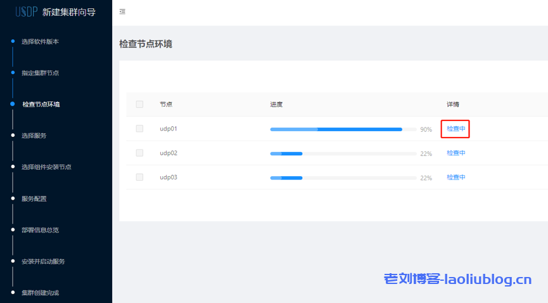Open the 检查中 details link for udp01

[x=456, y=129]
